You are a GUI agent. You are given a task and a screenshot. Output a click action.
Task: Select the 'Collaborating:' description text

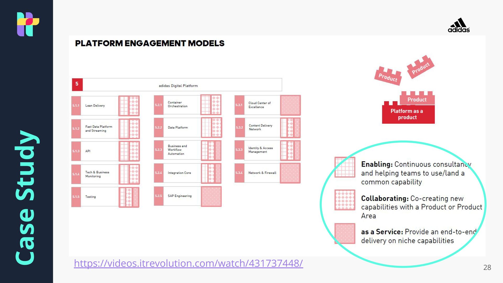[422, 207]
